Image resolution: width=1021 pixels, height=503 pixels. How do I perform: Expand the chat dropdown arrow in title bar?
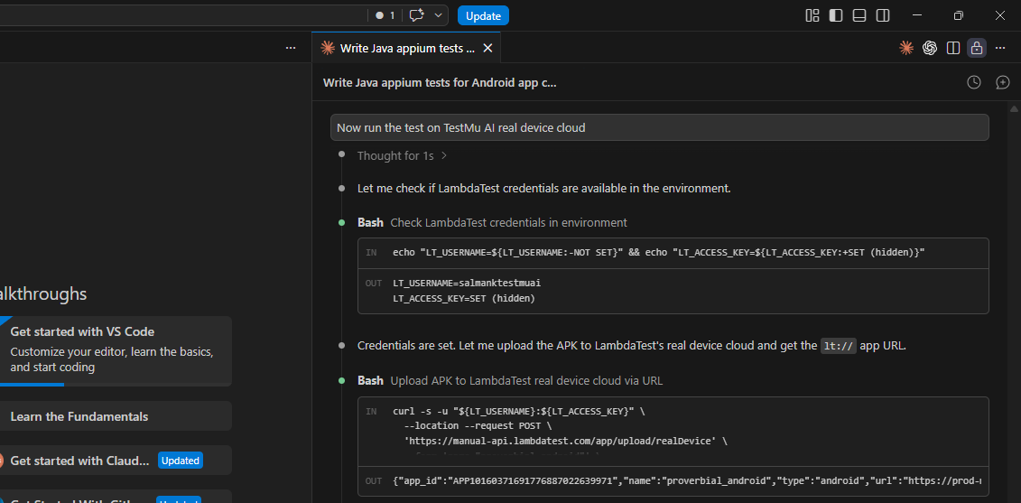[x=438, y=15]
